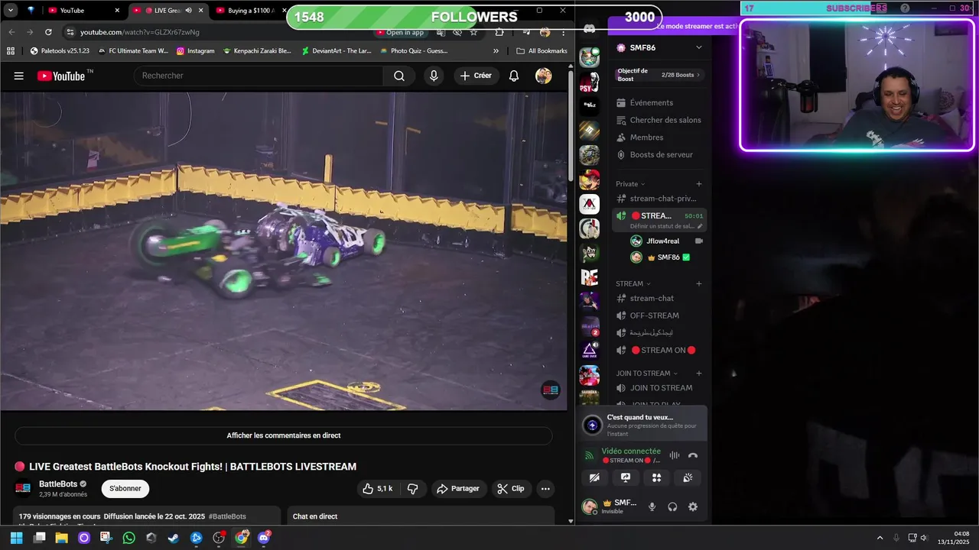
Task: Open YouTube hamburger guide menu
Action: coord(19,76)
